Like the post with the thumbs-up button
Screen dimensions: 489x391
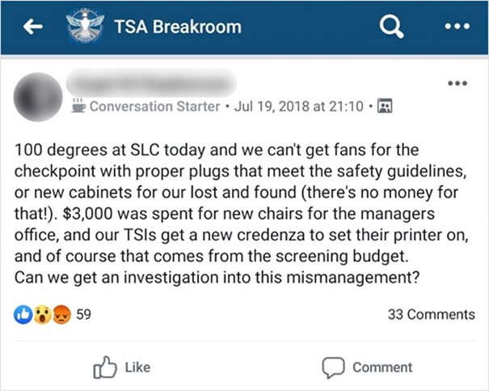coord(121,367)
